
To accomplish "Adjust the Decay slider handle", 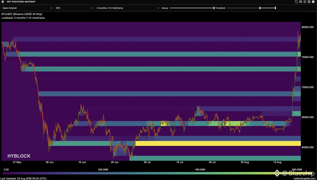I will [x=214, y=8].
